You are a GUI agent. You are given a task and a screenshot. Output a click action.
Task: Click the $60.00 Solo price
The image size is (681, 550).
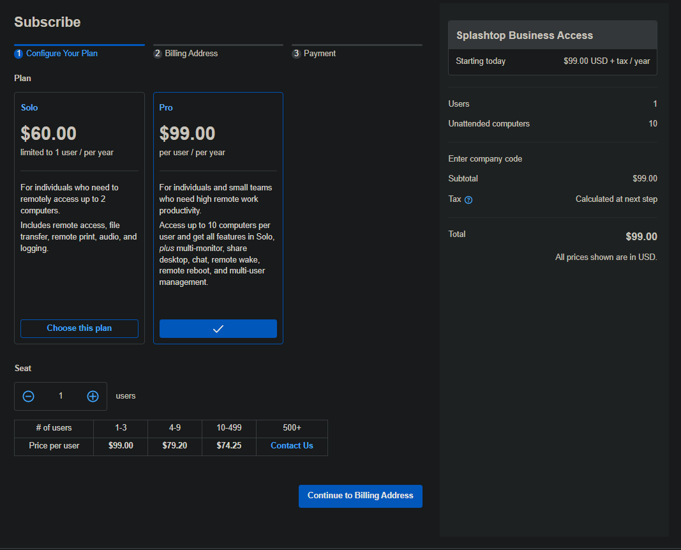pos(49,134)
